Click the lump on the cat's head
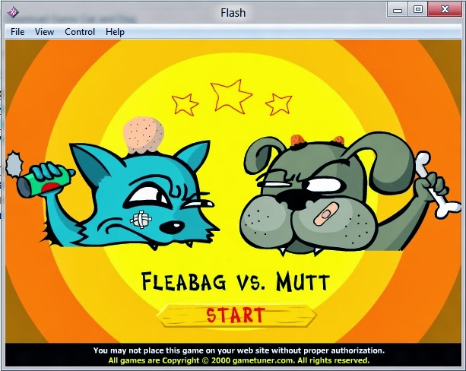466x371 pixels. click(x=144, y=135)
